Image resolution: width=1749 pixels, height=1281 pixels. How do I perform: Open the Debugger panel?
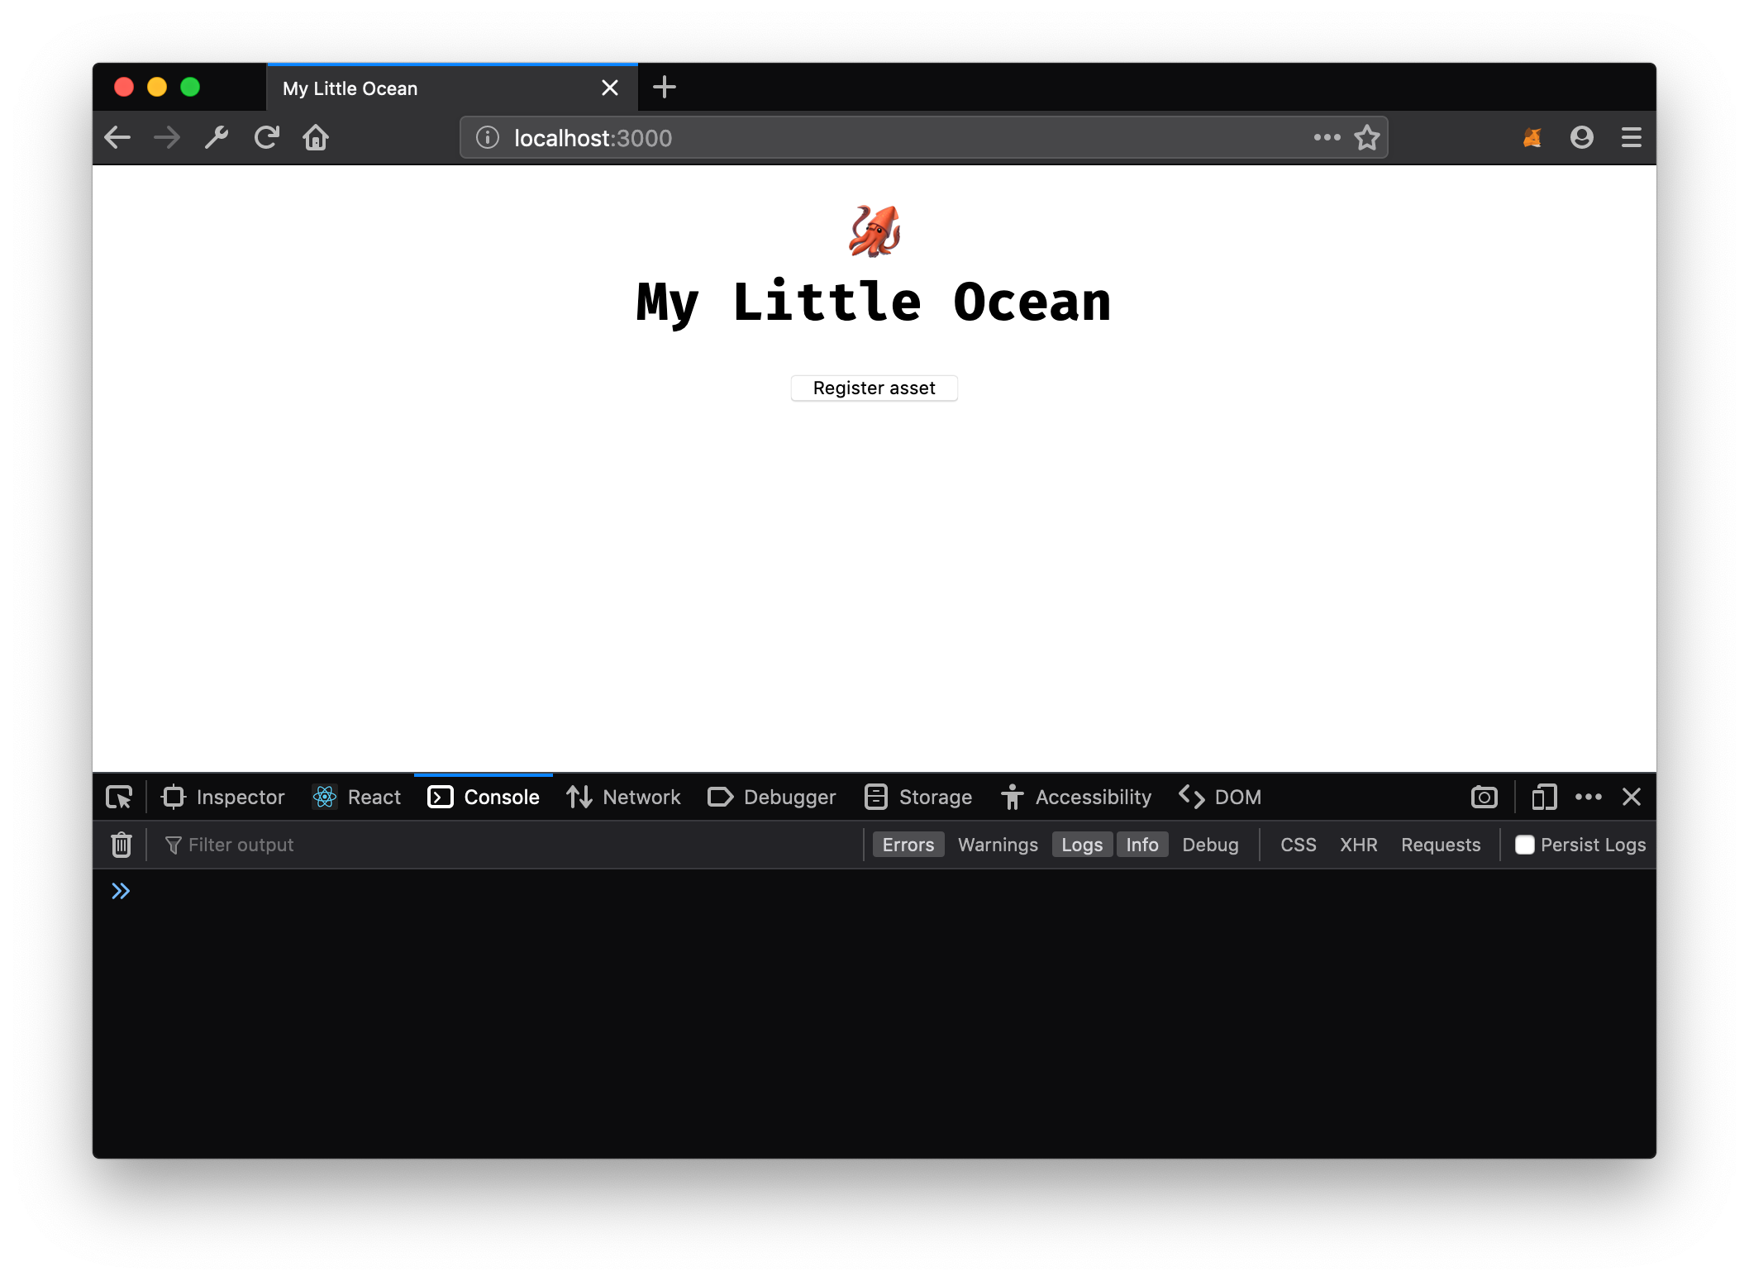coord(770,798)
